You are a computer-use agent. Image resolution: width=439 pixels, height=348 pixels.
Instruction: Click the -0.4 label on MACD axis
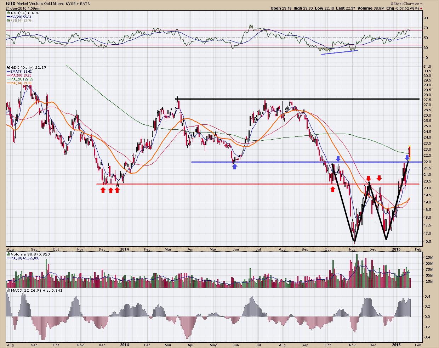pos(427,337)
